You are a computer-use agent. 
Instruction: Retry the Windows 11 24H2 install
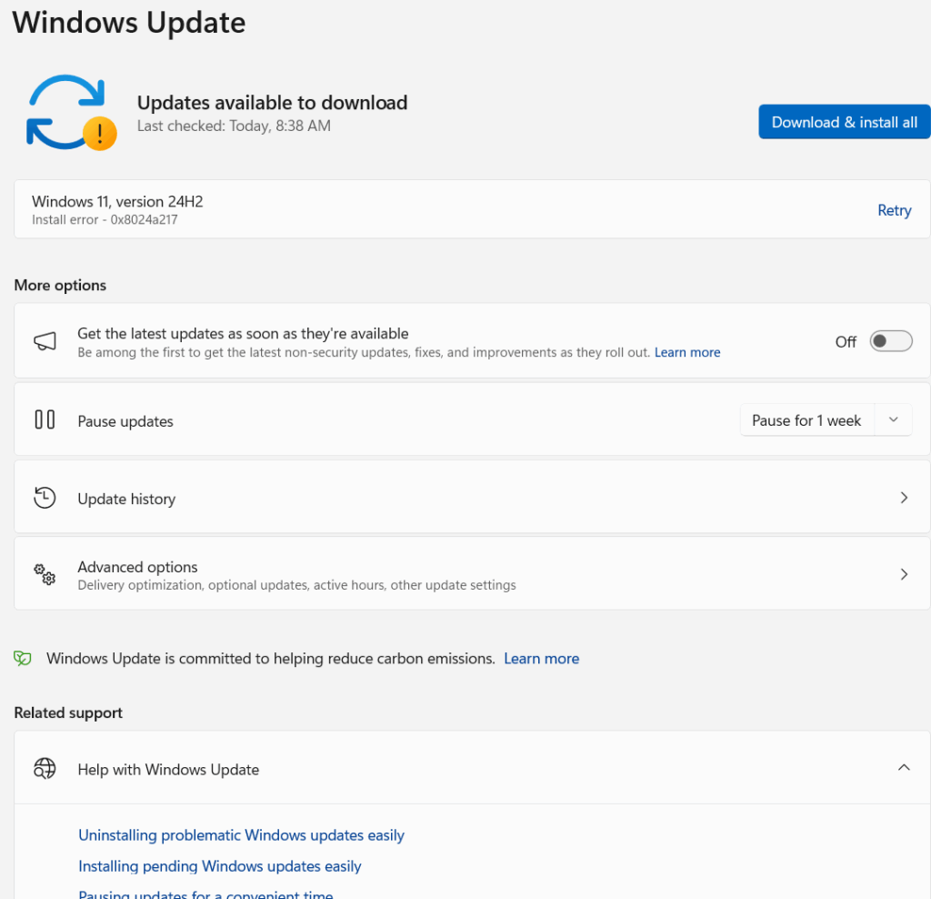pyautogui.click(x=894, y=210)
